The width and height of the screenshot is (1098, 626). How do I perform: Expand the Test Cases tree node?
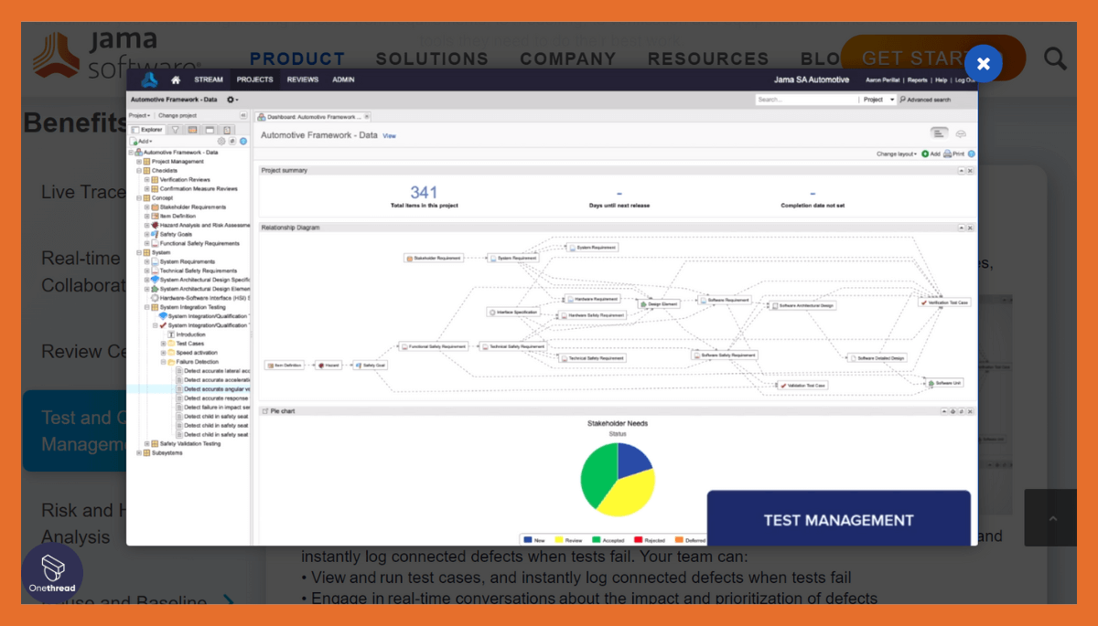(x=162, y=345)
